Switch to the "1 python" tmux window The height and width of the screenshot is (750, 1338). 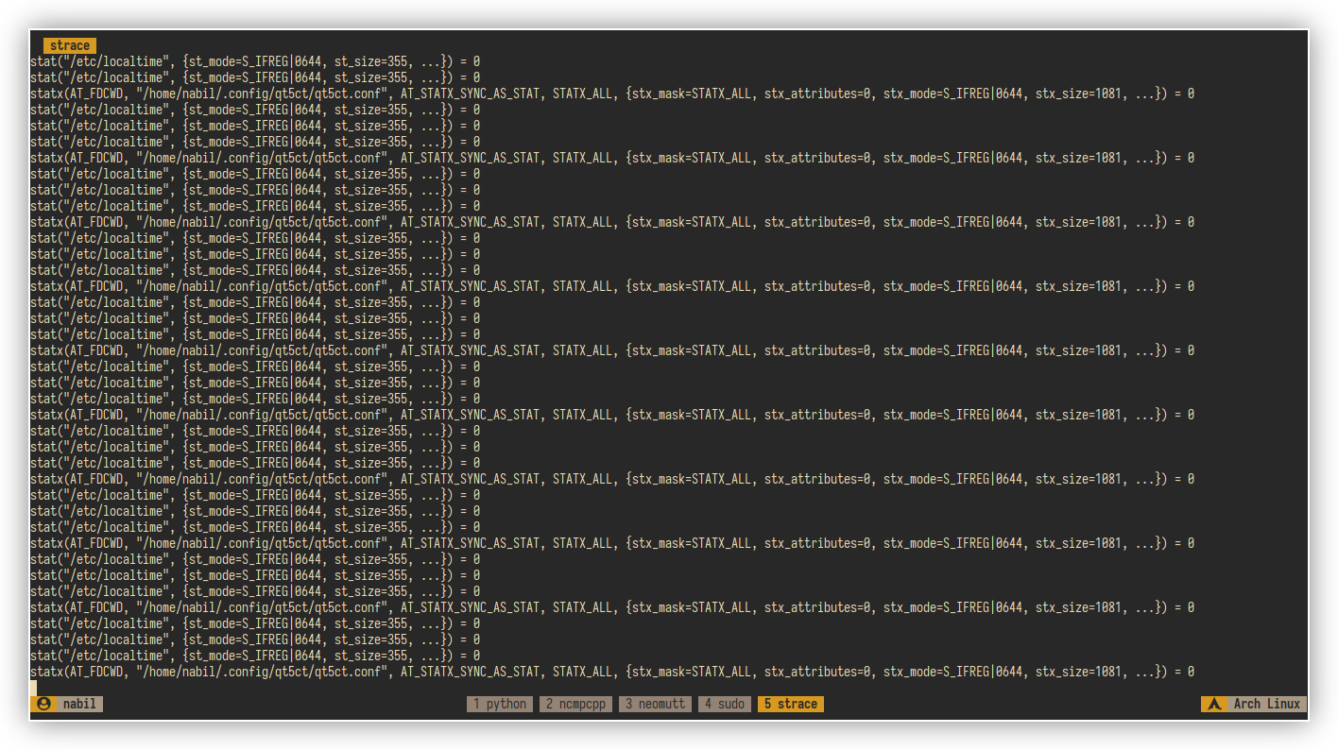click(500, 704)
